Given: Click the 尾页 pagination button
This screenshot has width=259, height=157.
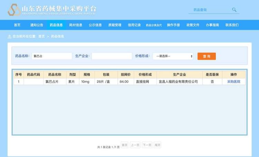Looking at the screenshot, I should (x=157, y=145).
